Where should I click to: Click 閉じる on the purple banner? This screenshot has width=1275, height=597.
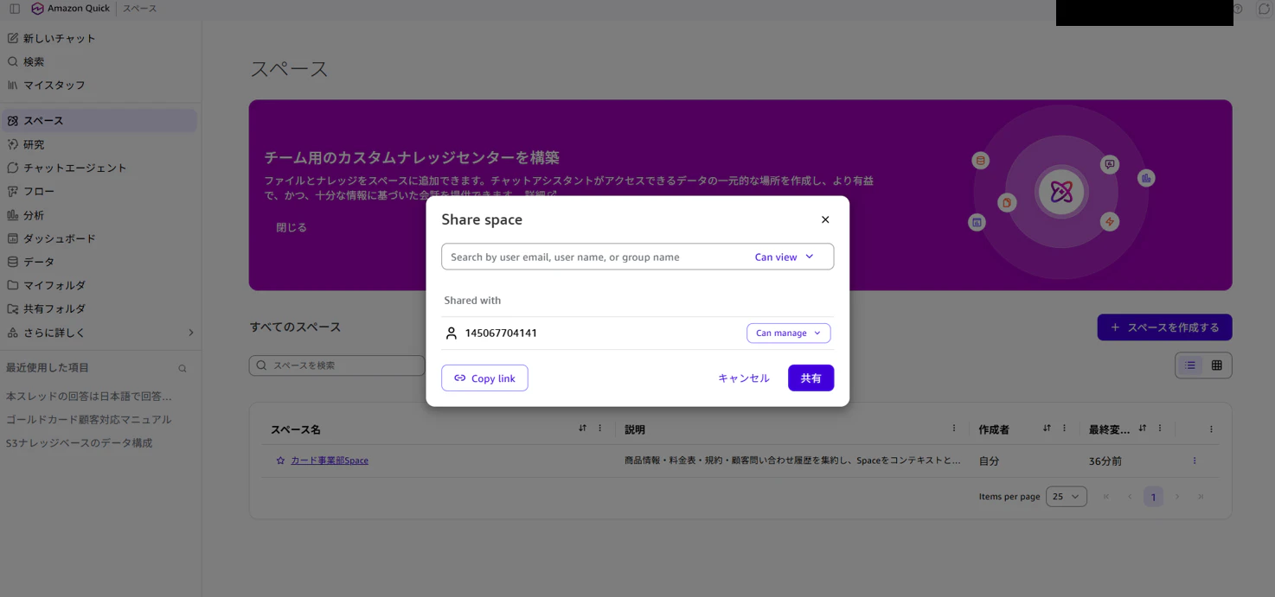point(292,227)
